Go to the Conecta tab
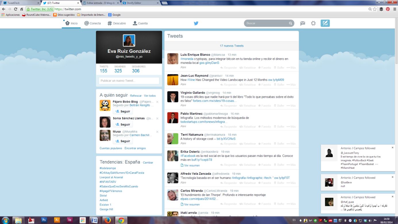398x224 pixels. point(93,23)
